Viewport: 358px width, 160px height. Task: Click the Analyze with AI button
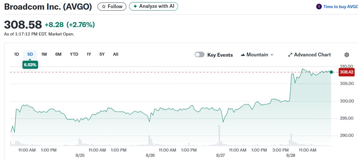pyautogui.click(x=153, y=7)
